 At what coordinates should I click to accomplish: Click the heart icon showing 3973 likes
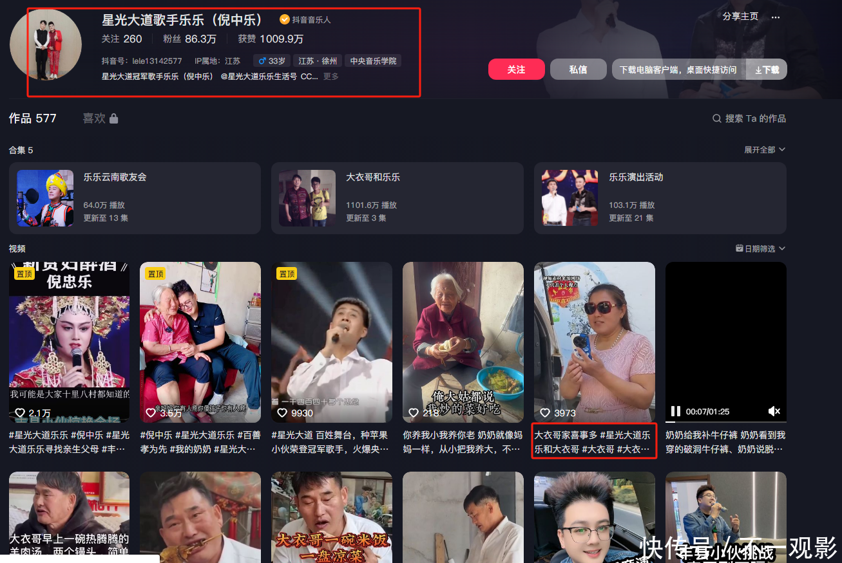click(x=545, y=413)
